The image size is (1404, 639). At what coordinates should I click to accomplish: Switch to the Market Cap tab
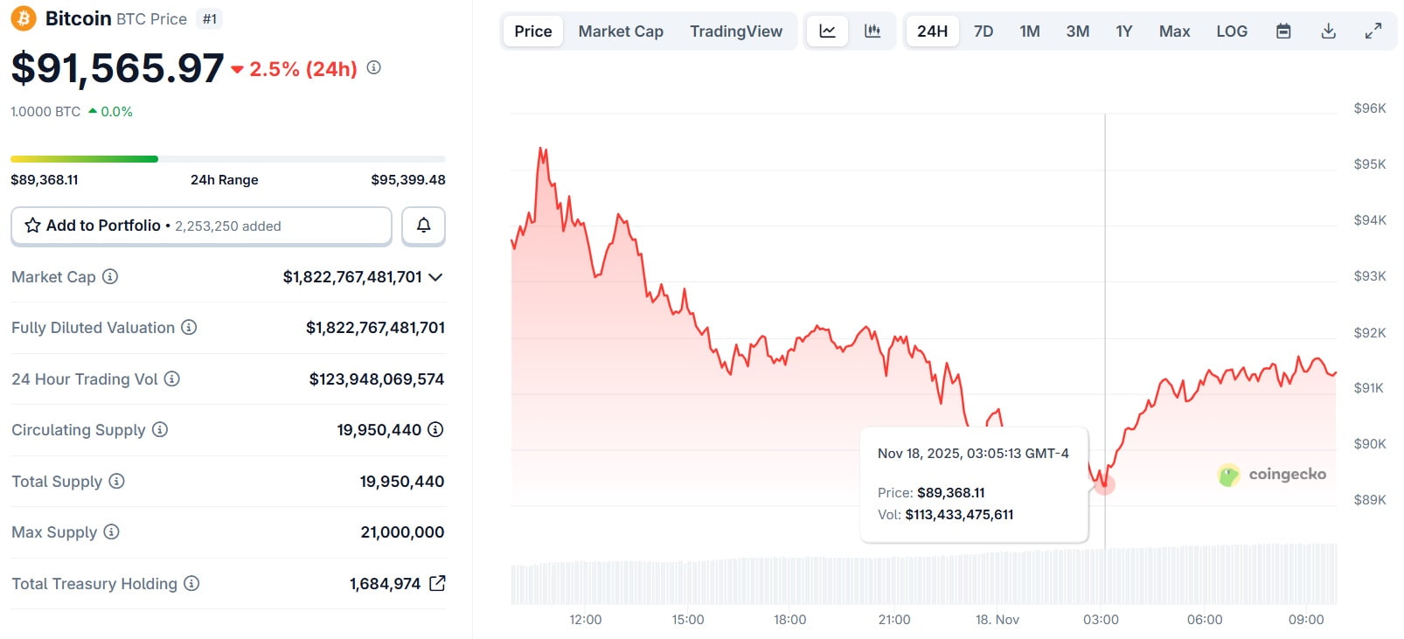pos(621,31)
